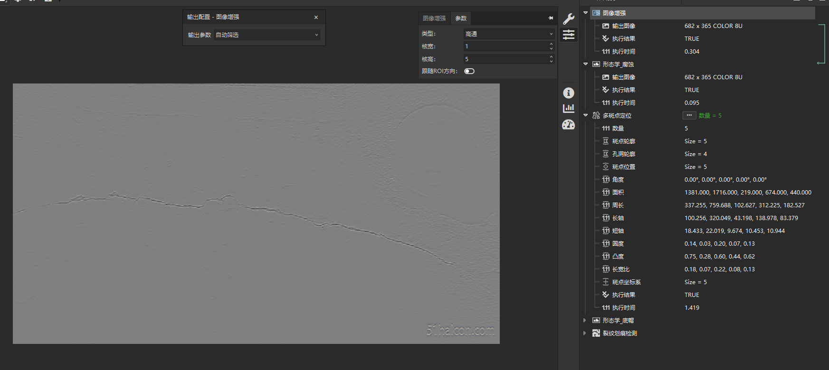Switch to the 图像增强 tab
829x370 pixels.
point(434,18)
